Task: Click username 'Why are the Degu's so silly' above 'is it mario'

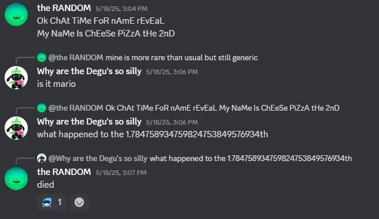Action: (x=89, y=71)
